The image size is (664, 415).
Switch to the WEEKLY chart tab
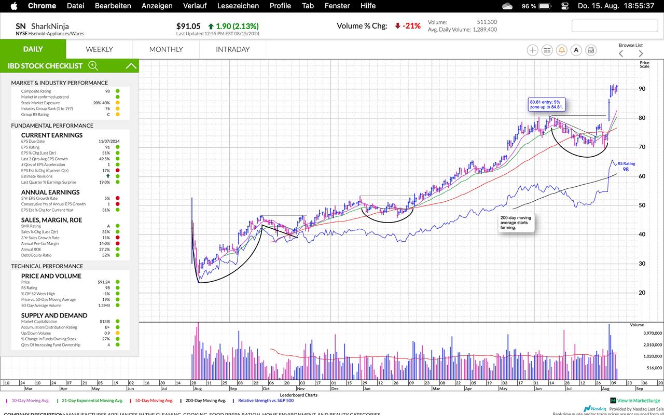point(99,49)
